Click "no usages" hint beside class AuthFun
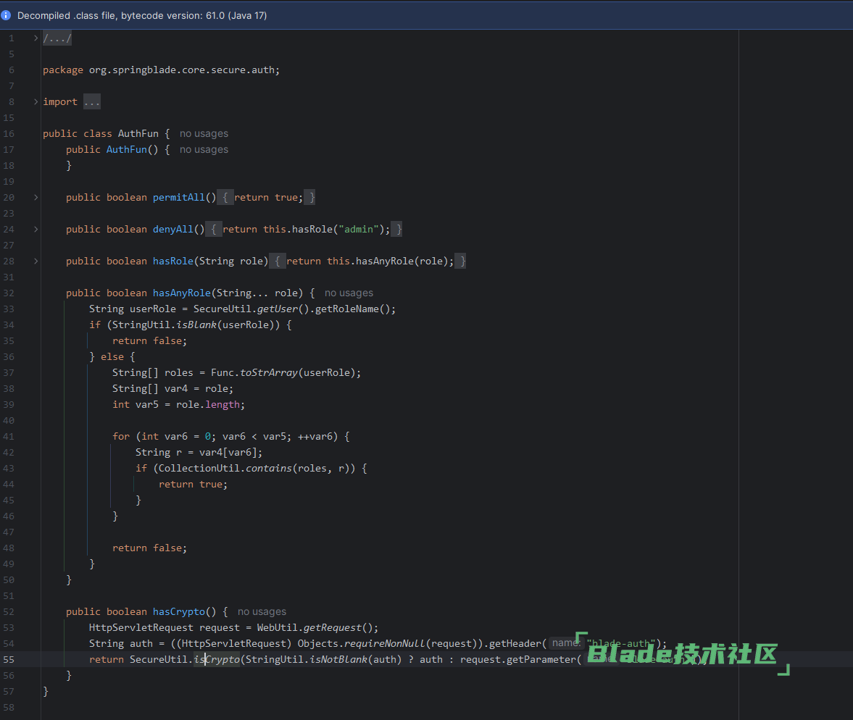This screenshot has height=720, width=853. [204, 134]
